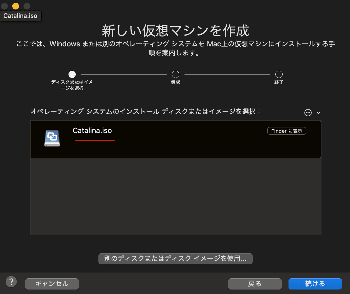
Task: Click the Catalina.iso title text in the list
Action: (x=92, y=130)
